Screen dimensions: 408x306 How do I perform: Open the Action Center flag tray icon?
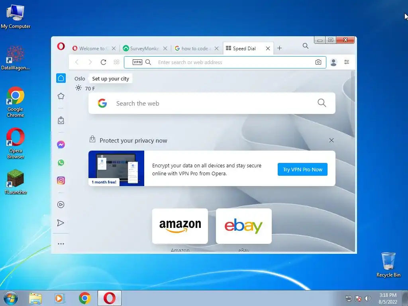pyautogui.click(x=358, y=298)
